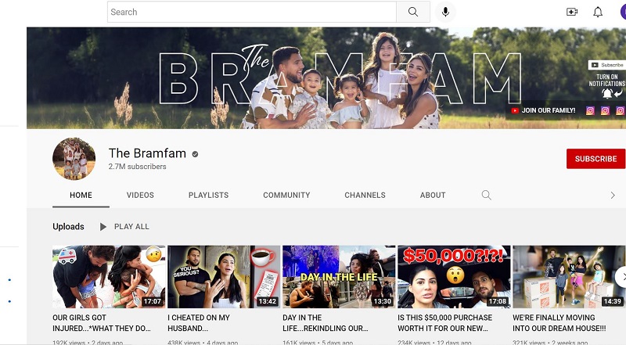Open I CHEATED ON MY HUSBAND thumbnail
The width and height of the screenshot is (626, 345).
[224, 277]
